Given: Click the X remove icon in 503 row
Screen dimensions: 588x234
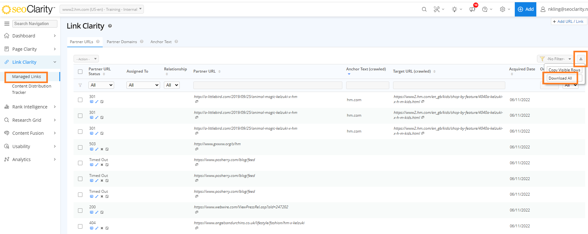Looking at the screenshot, I should coord(102,149).
